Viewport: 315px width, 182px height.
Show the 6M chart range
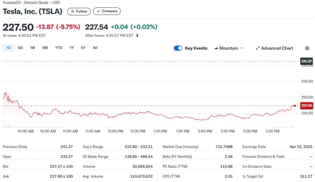tap(45, 48)
